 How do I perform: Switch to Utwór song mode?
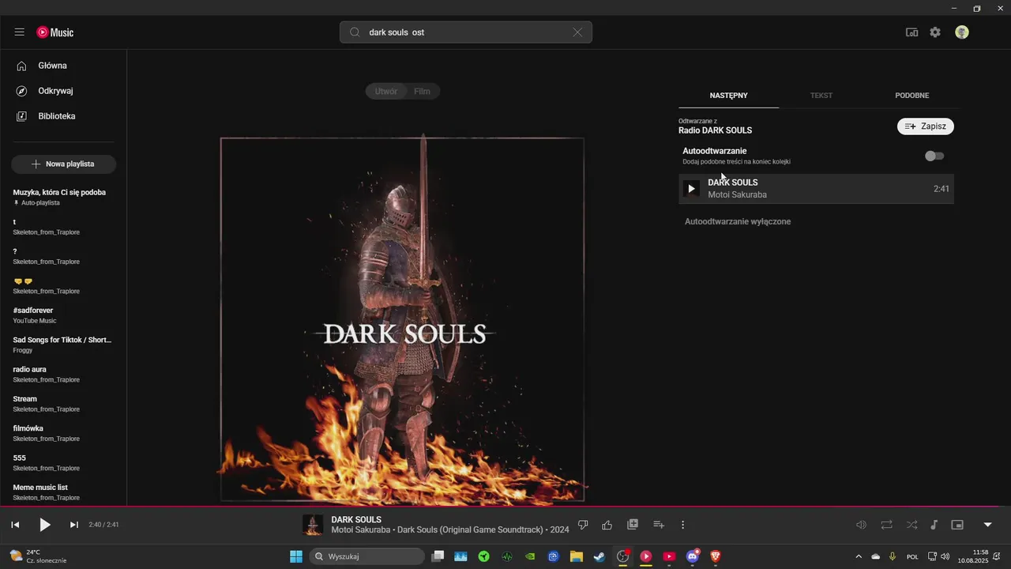385,92
